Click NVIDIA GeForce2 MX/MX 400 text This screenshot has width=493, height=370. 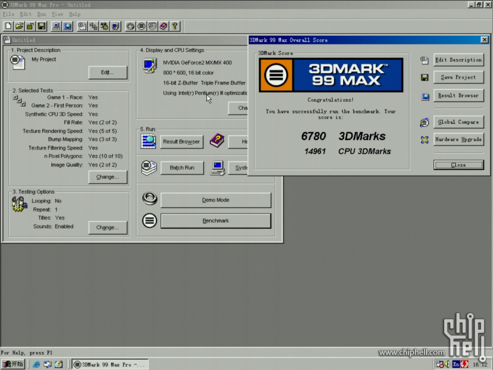197,62
